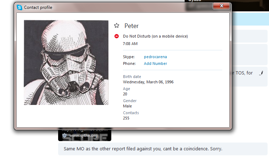The width and height of the screenshot is (269, 156).
Task: Select birth date Wednesday, March 06, 1996
Action: [x=148, y=82]
